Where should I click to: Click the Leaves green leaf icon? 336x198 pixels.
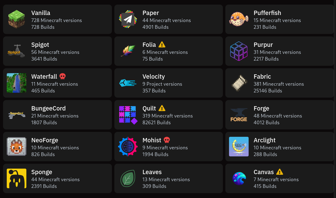pos(128,178)
